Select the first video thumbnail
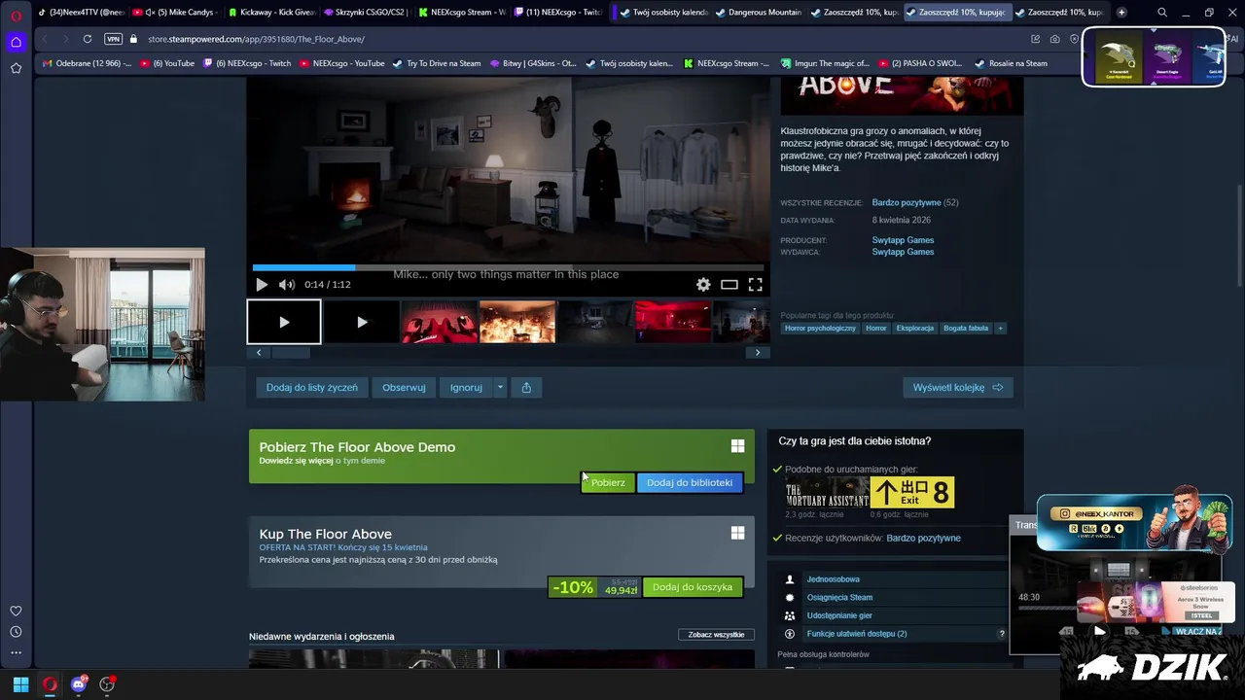The height and width of the screenshot is (700, 1245). point(284,322)
